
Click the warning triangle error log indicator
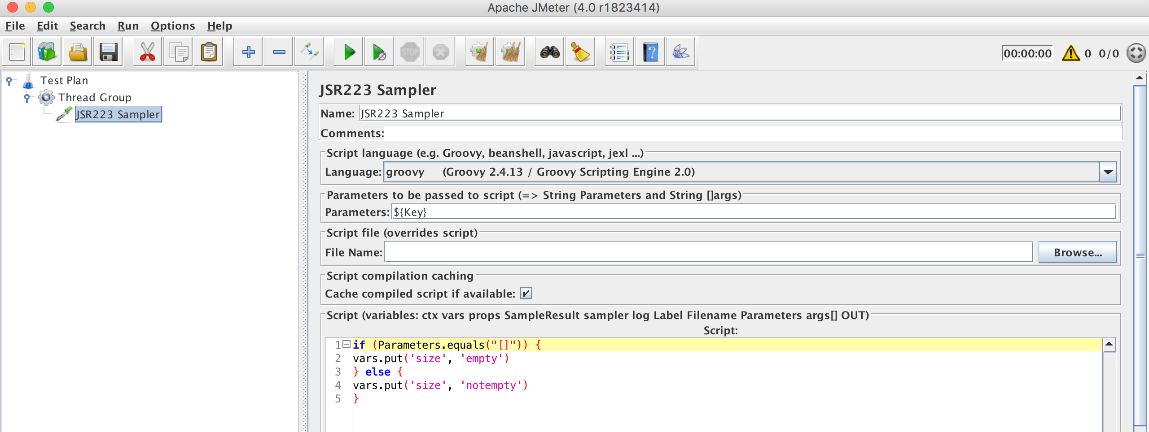(x=1070, y=53)
